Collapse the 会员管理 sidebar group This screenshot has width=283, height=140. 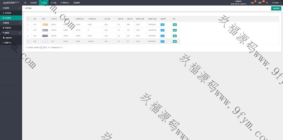(11, 8)
